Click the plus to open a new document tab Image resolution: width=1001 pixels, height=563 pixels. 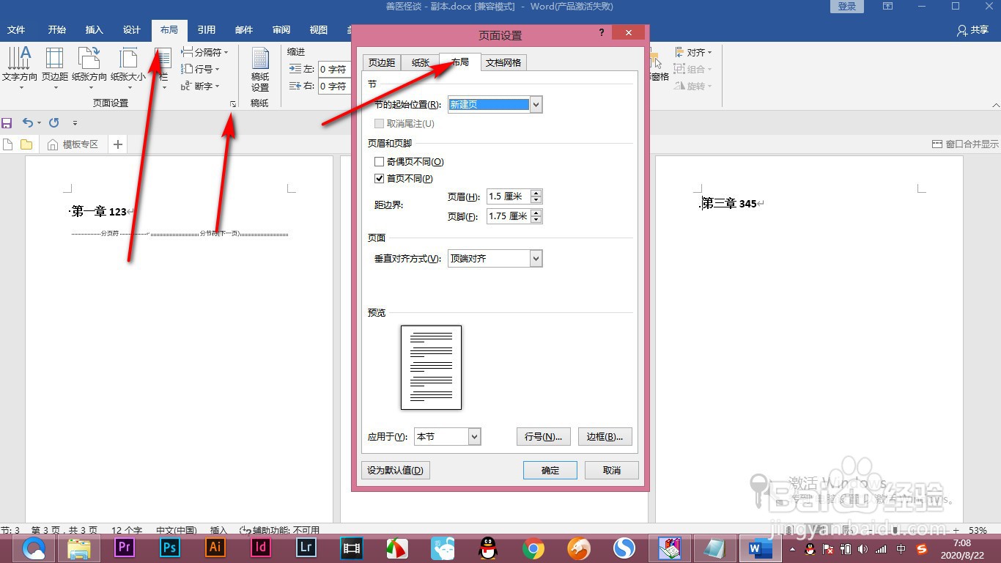click(118, 144)
